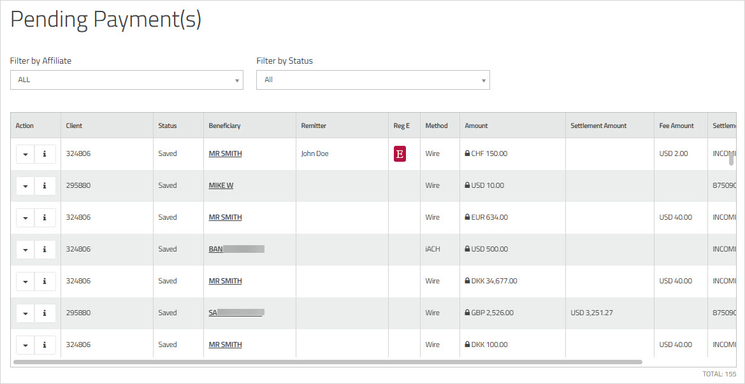Expand the action menu for the iACH USD 500.00 row
Screen dimensions: 745x384
(25, 249)
